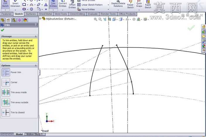The width and height of the screenshot is (206, 137).
Task: Click Linear Sketch Pattern
Action: tap(90, 5)
